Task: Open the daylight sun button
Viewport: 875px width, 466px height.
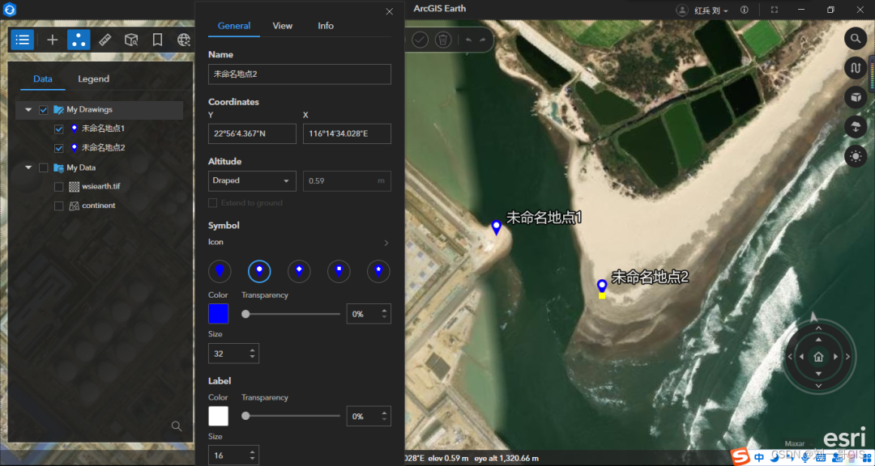Action: click(x=855, y=157)
